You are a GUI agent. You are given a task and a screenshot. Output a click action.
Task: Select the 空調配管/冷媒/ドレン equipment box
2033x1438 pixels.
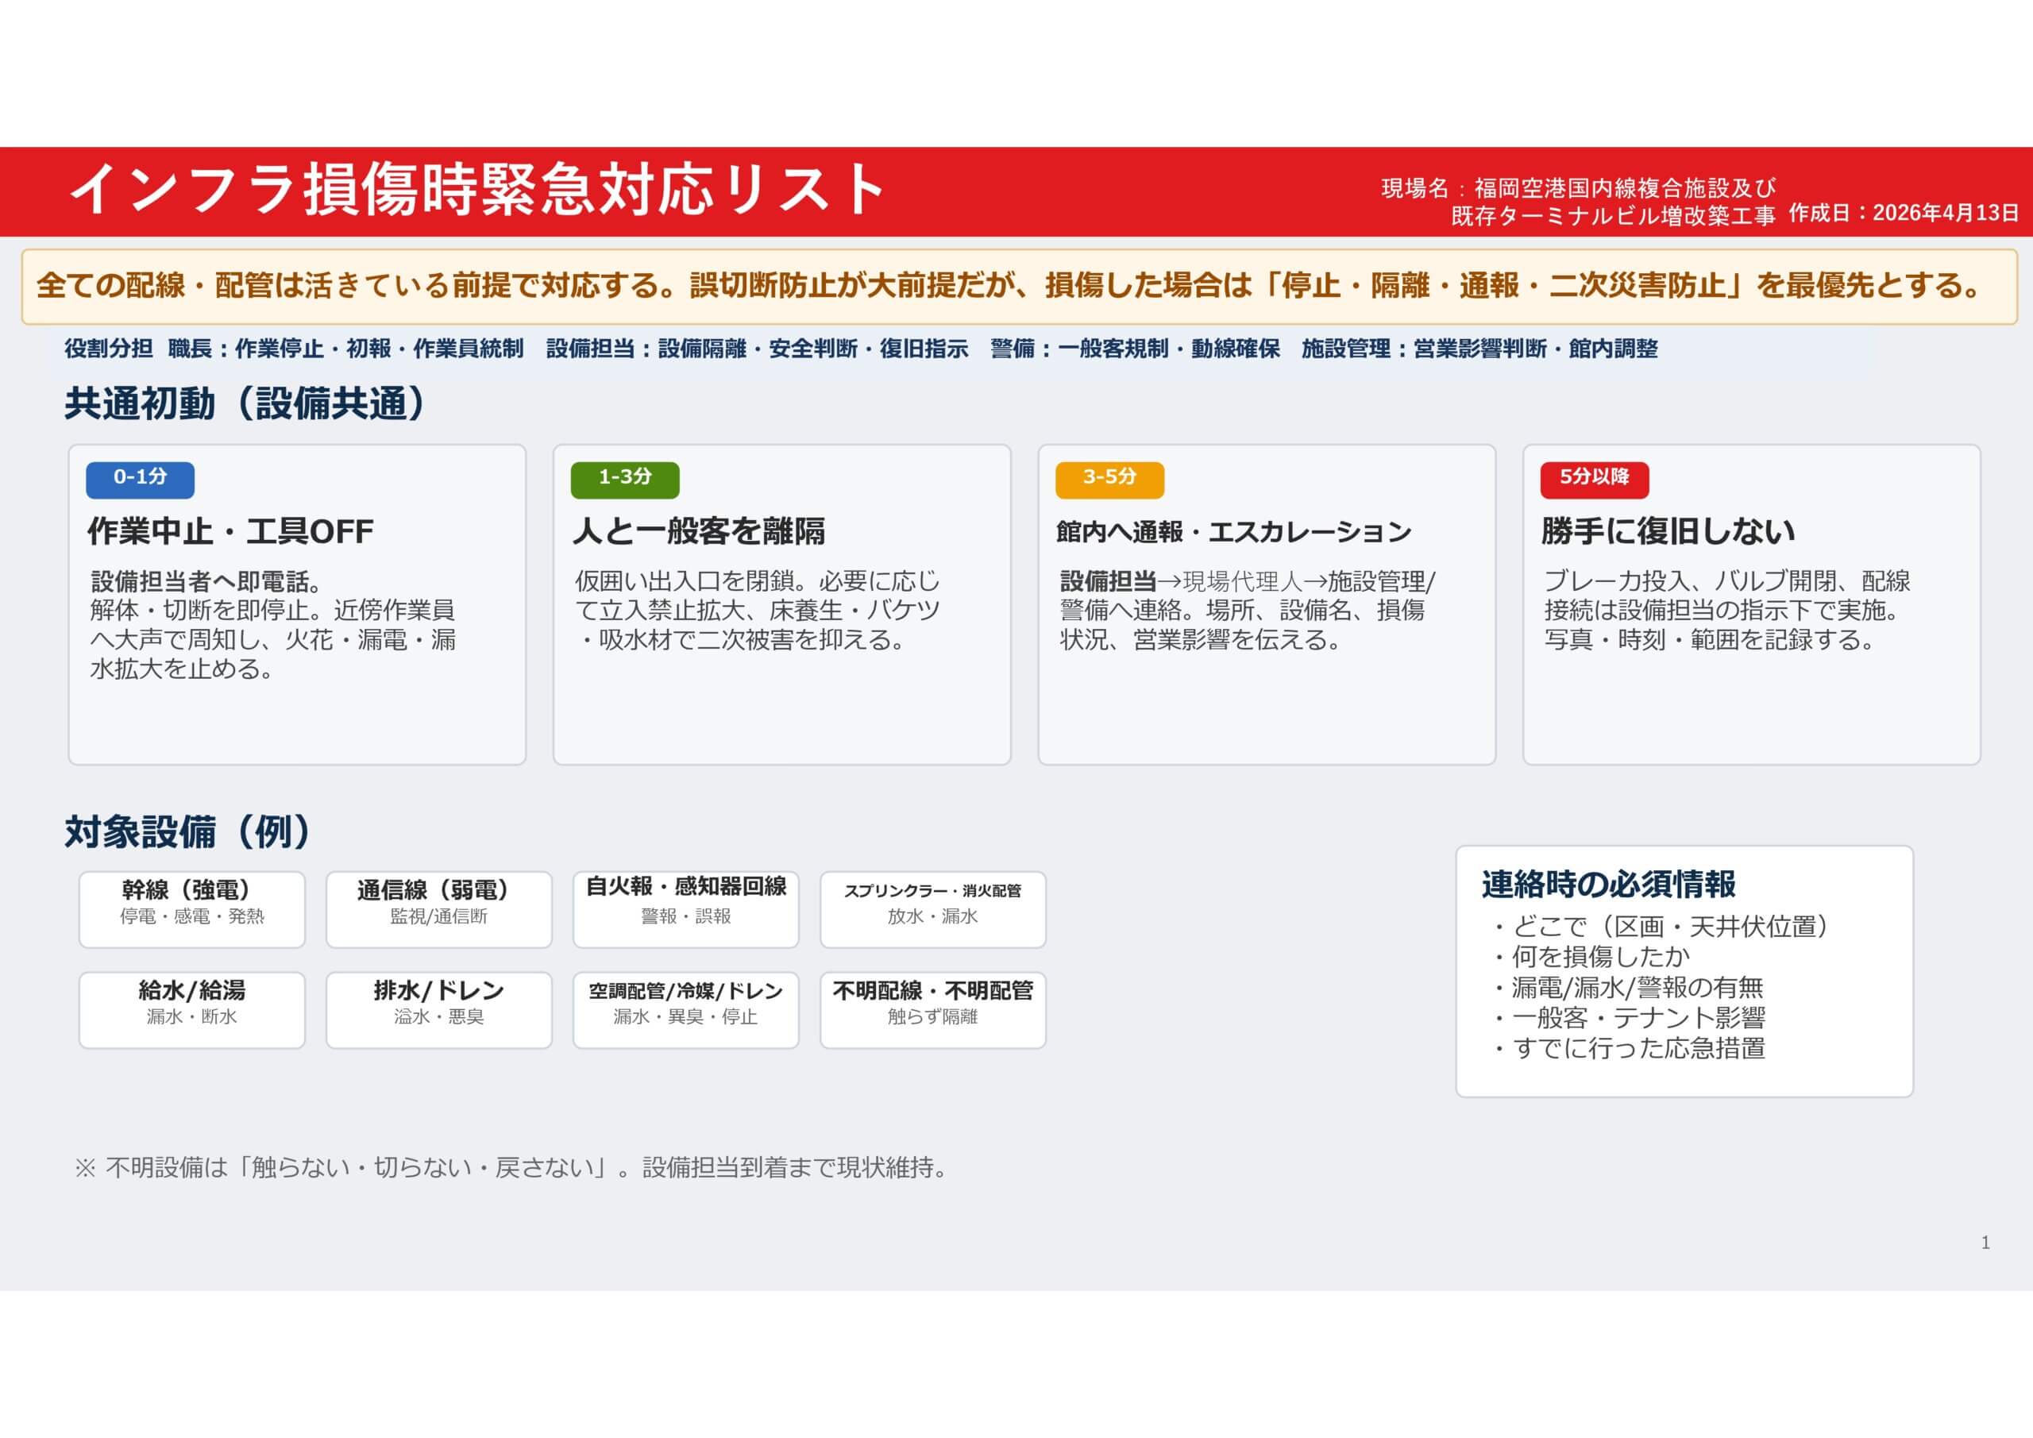pyautogui.click(x=686, y=1010)
